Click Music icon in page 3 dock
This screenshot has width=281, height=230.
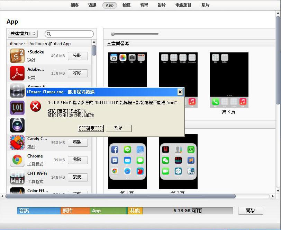(243, 102)
